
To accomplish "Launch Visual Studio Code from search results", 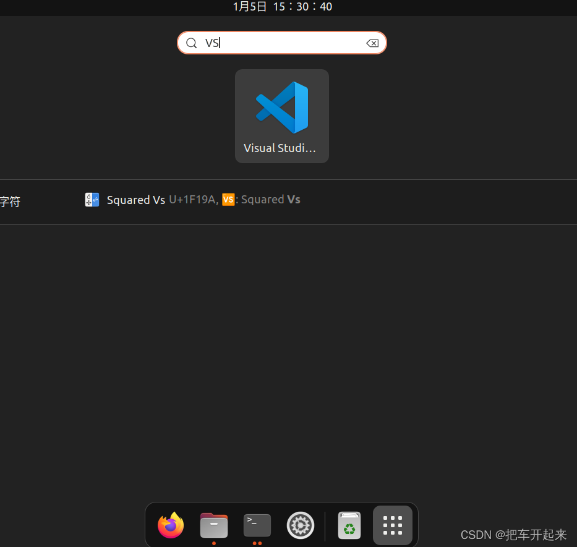I will point(282,116).
